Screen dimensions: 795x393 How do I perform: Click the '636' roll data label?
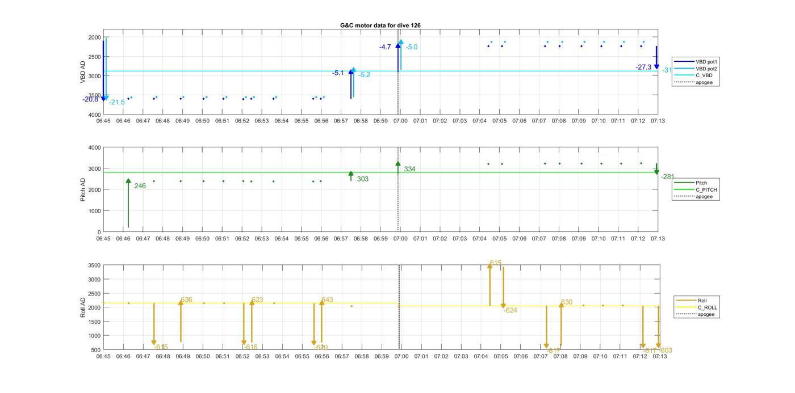pos(187,299)
